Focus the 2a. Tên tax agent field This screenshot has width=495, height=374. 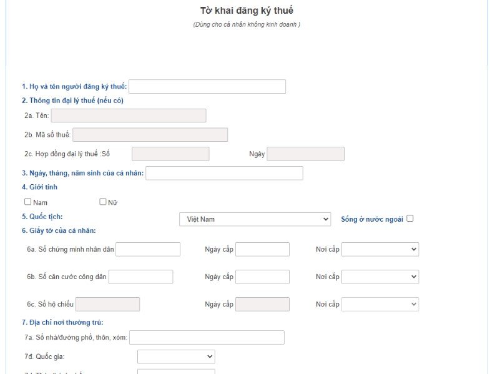point(129,116)
